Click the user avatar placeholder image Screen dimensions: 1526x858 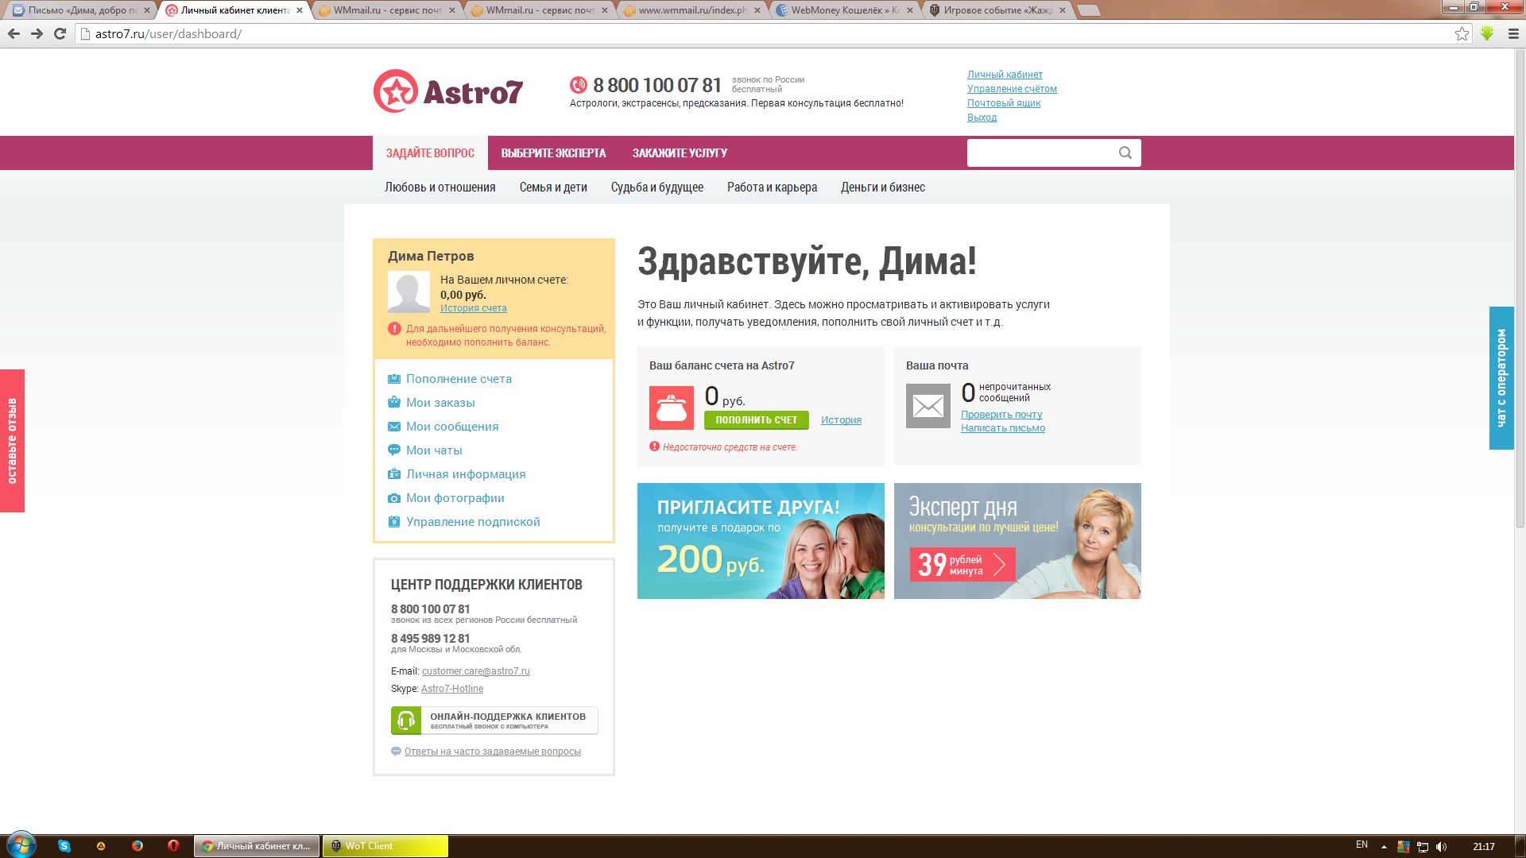coord(409,292)
